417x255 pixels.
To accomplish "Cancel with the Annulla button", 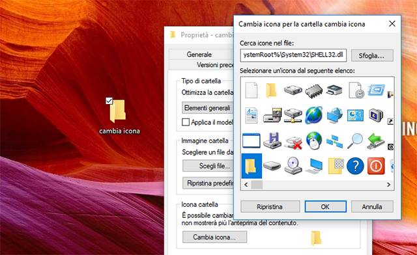I will tap(372, 206).
